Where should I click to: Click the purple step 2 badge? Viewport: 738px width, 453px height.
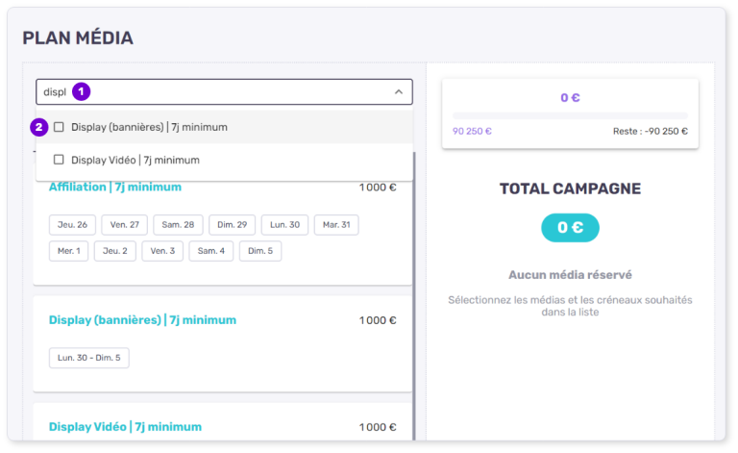(39, 127)
